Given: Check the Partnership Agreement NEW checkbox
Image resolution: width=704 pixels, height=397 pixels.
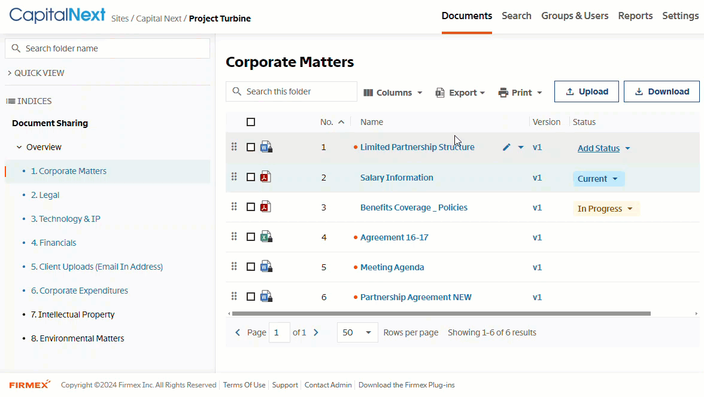Looking at the screenshot, I should [251, 297].
